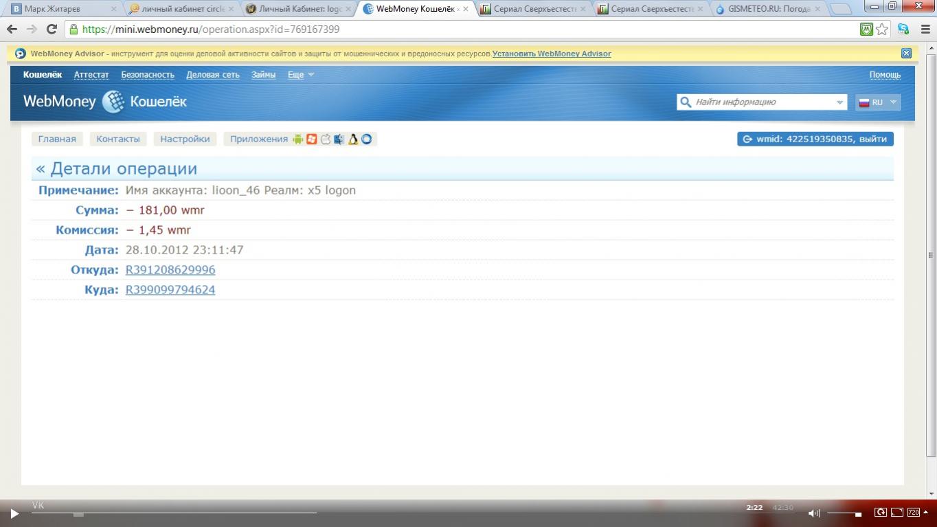Click the Linux penguin app icon
Screen dimensions: 937x527
(x=353, y=139)
